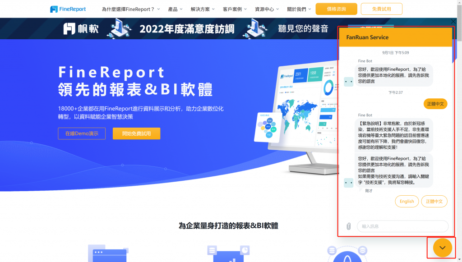Start trial via 開始免費試用 button
Image resolution: width=462 pixels, height=262 pixels.
(x=136, y=133)
